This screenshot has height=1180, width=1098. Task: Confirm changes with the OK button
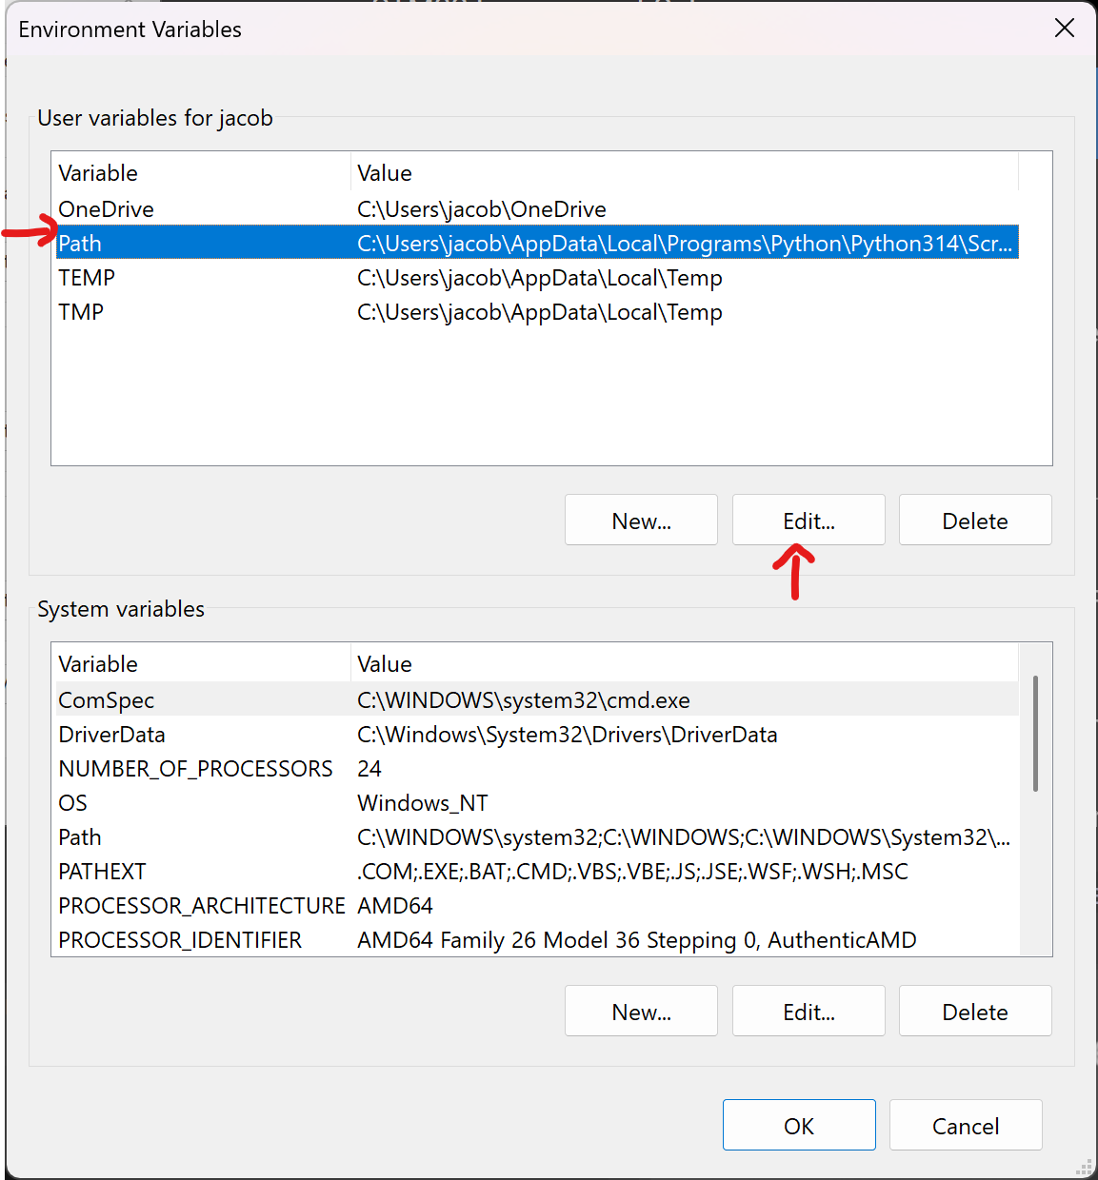799,1125
